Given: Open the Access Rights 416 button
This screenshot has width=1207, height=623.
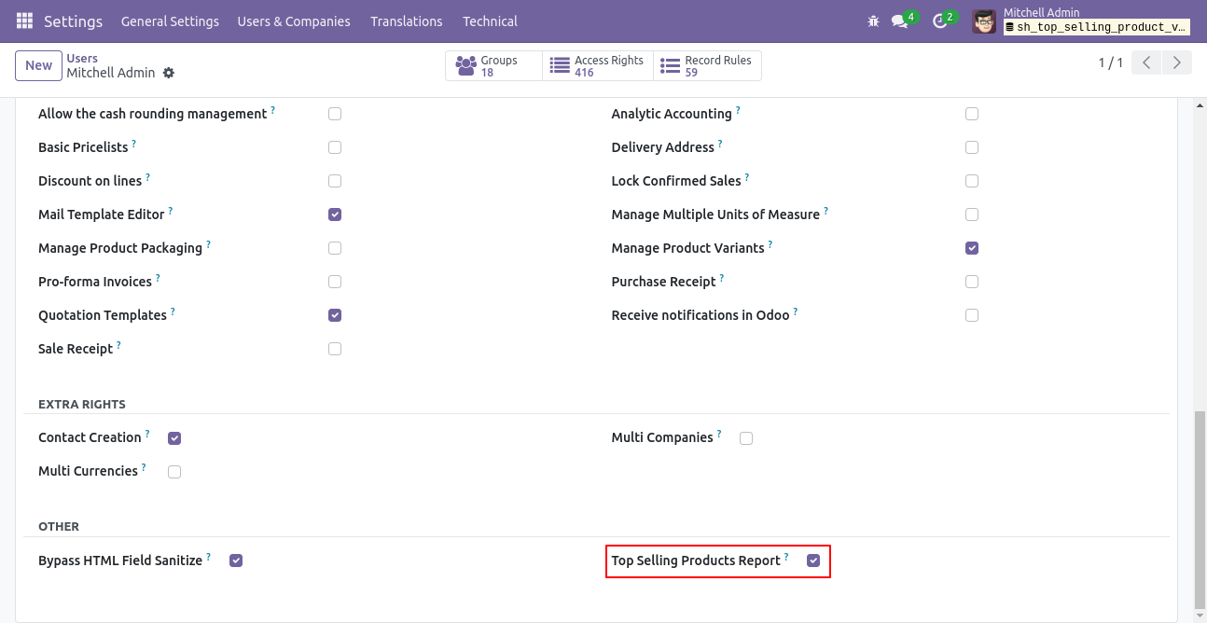Looking at the screenshot, I should 598,65.
